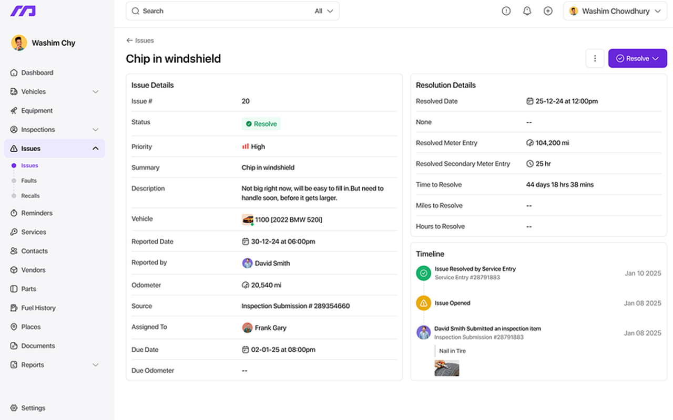673x420 pixels.
Task: Click the green Issue Resolved timeline icon
Action: click(423, 273)
